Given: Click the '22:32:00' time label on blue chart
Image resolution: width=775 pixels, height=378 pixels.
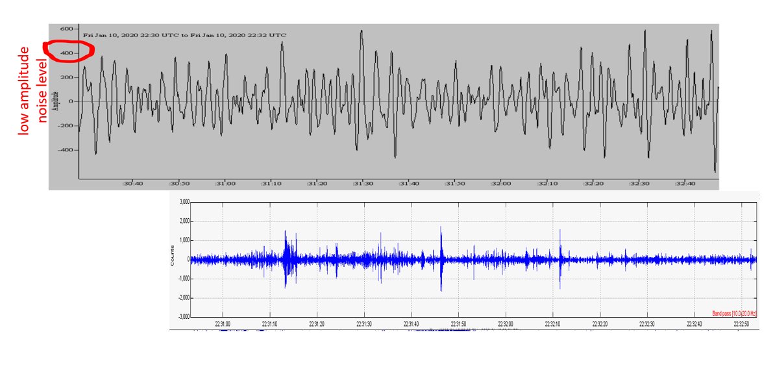Looking at the screenshot, I should [x=506, y=324].
